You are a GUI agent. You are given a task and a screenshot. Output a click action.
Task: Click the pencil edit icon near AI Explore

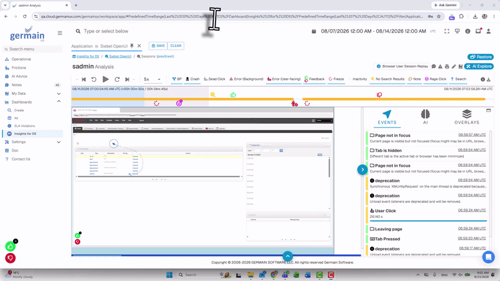(454, 67)
